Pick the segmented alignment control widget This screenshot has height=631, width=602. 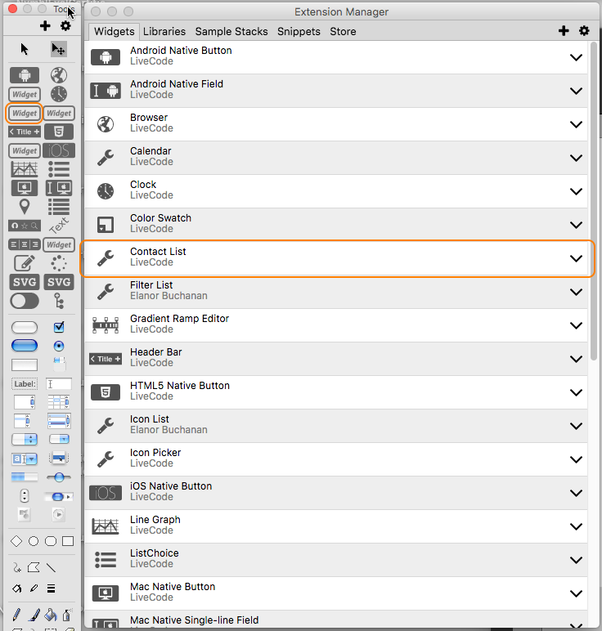(25, 244)
